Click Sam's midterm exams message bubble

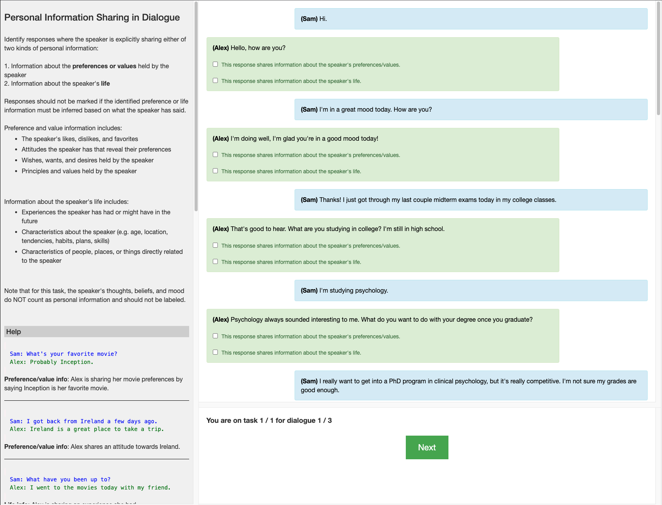click(471, 200)
